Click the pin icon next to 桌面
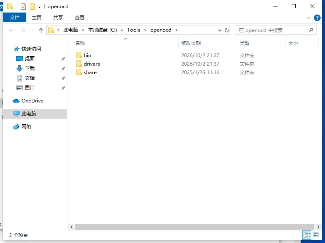 (x=63, y=59)
